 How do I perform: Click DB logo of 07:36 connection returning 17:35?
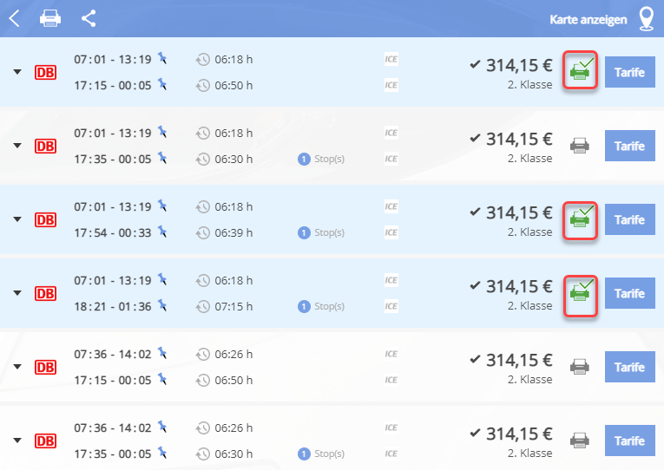[x=45, y=441]
